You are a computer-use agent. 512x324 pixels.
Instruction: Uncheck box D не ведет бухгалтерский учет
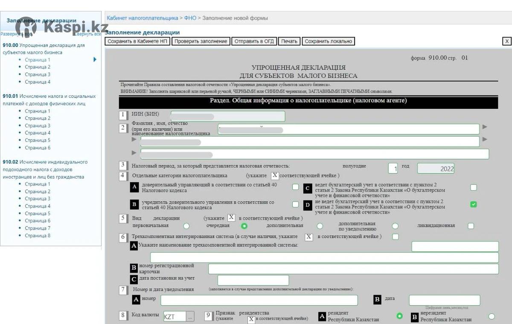click(473, 204)
